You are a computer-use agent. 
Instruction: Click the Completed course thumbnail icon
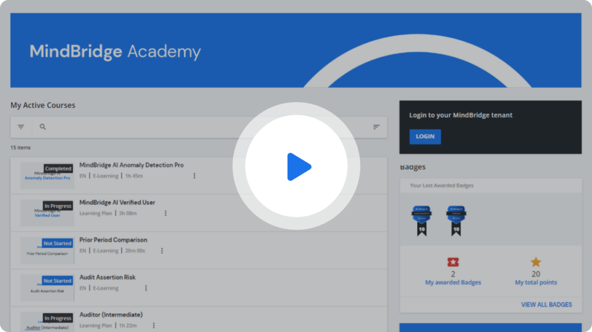47,175
